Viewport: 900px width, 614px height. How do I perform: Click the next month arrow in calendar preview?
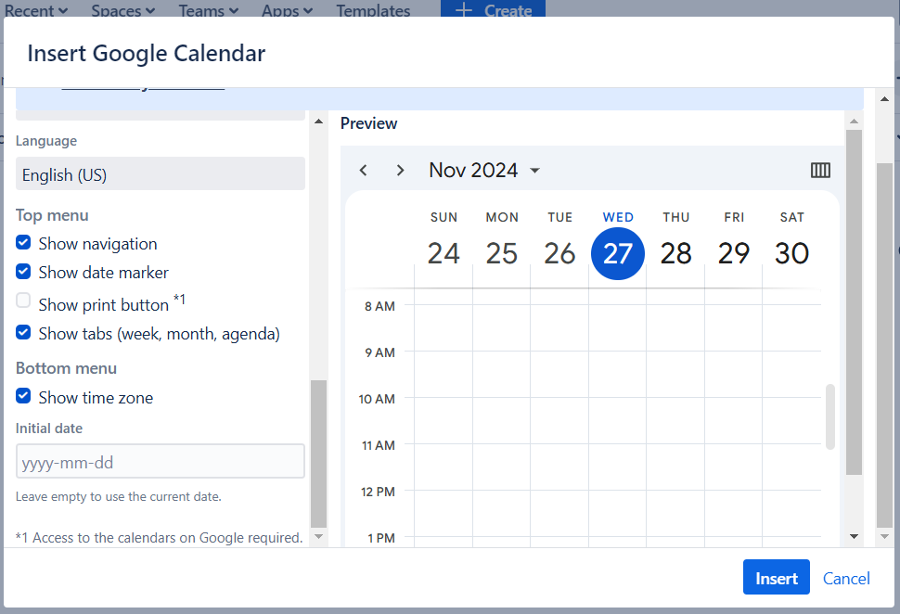point(400,170)
